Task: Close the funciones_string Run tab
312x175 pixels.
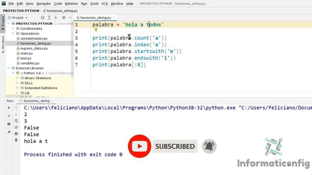Action: tap(52, 101)
